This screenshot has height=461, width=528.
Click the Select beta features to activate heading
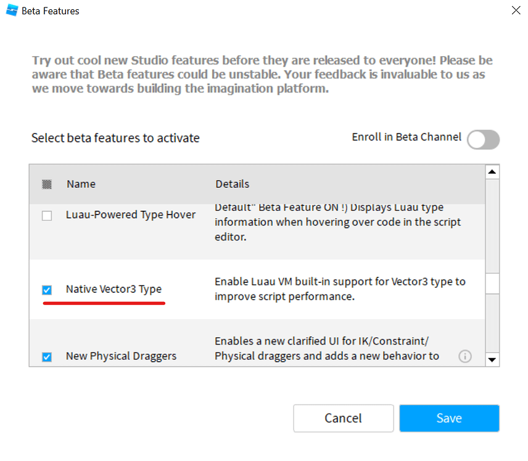coord(115,138)
